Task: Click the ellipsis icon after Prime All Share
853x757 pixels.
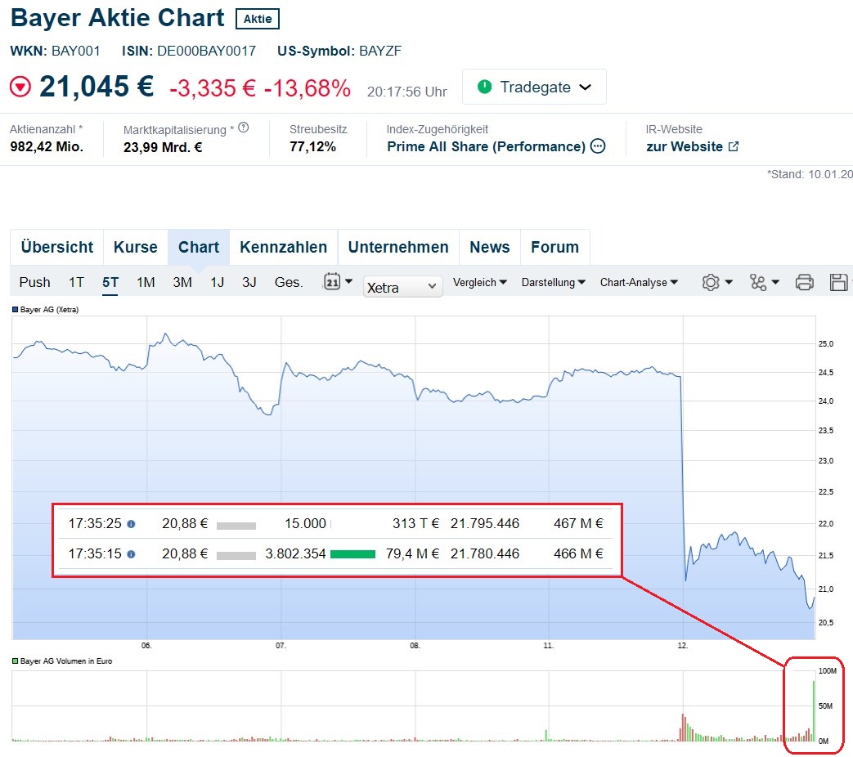Action: (599, 147)
